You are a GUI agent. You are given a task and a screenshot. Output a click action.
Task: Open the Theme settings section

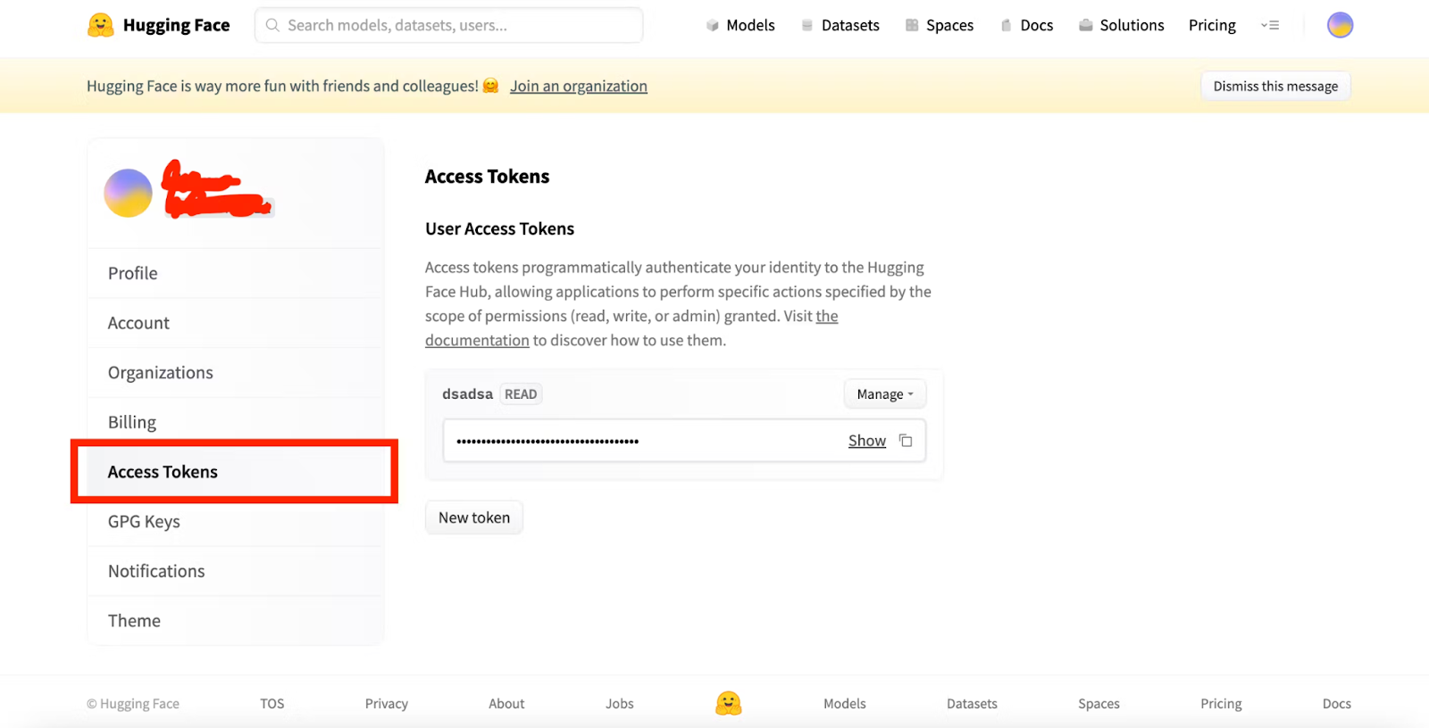coord(134,621)
